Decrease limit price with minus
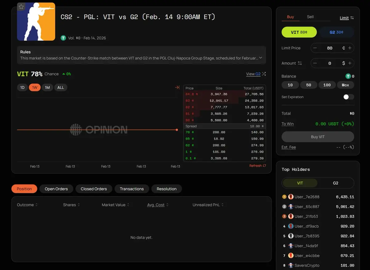The image size is (370, 270). pyautogui.click(x=315, y=48)
